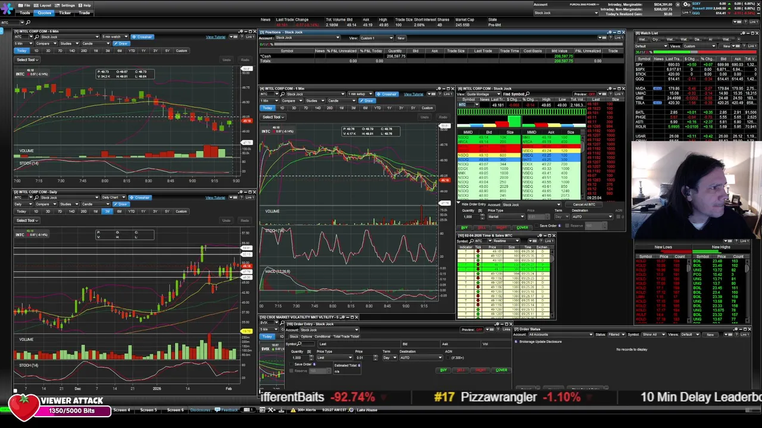Image resolution: width=762 pixels, height=428 pixels.
Task: Click the left edge panel expand tab
Action: (2, 31)
